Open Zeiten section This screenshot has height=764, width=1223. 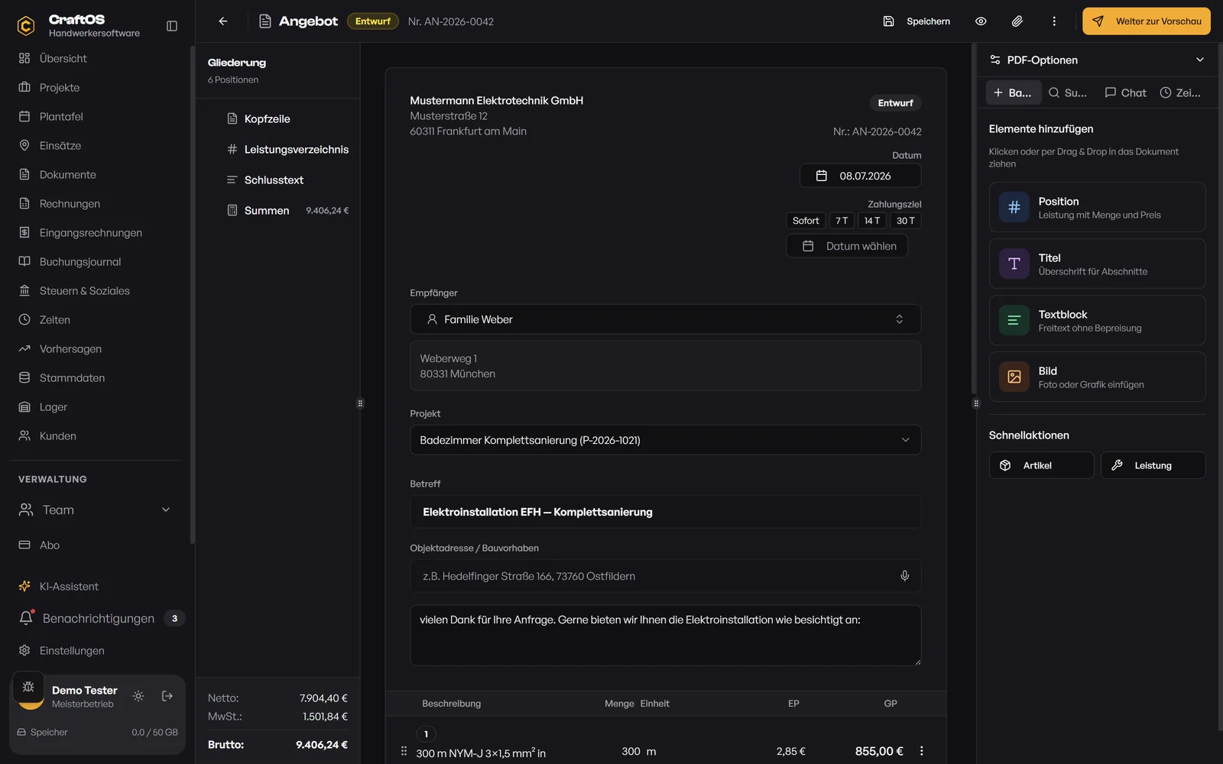pyautogui.click(x=96, y=319)
